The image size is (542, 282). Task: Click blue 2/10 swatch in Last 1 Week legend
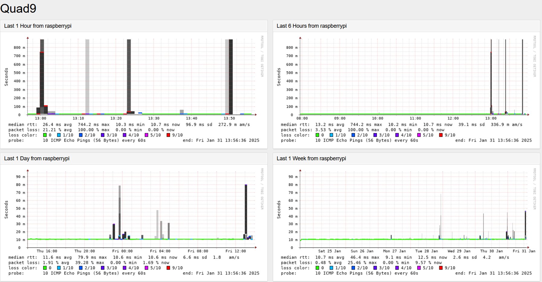(x=353, y=268)
